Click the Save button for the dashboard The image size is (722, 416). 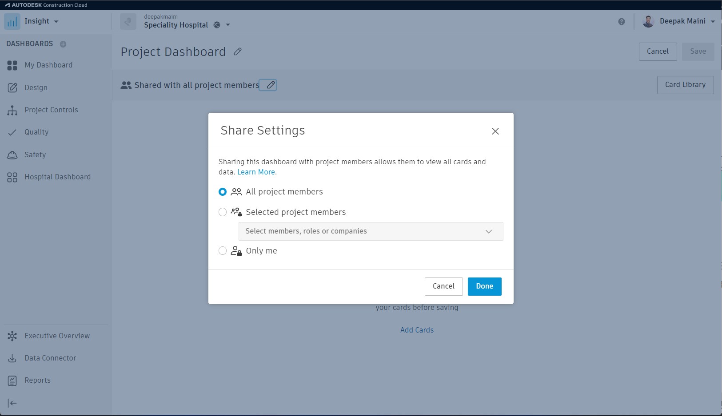click(x=698, y=52)
